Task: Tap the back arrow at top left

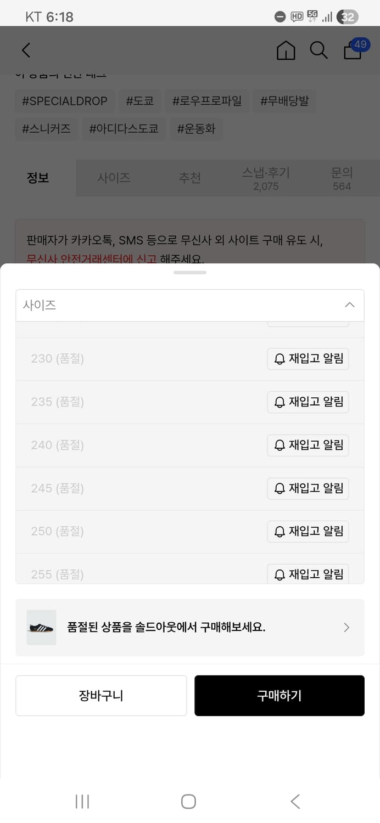Action: [25, 50]
